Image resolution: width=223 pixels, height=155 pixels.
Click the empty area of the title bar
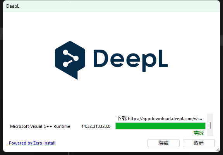pos(114,6)
